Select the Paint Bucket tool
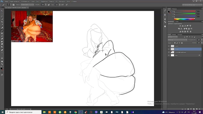This screenshot has width=203, height=114. (2, 41)
